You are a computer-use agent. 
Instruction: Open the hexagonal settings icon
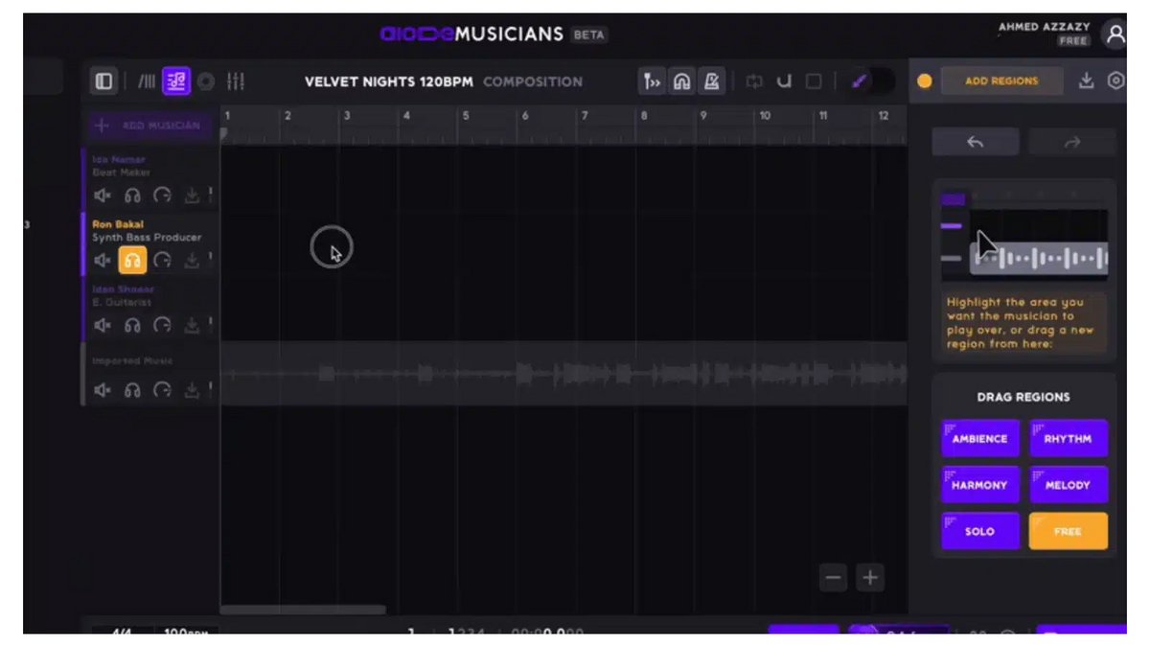(x=1115, y=81)
